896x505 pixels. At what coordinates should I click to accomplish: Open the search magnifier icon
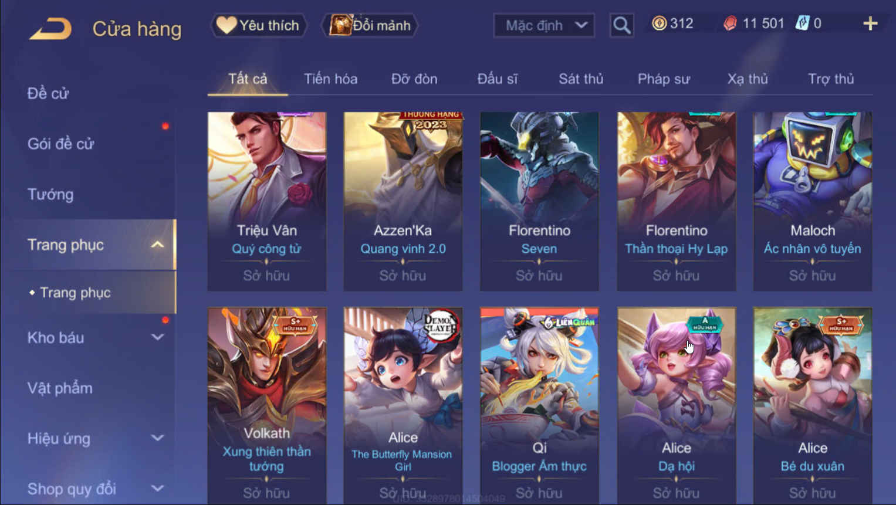tap(621, 25)
